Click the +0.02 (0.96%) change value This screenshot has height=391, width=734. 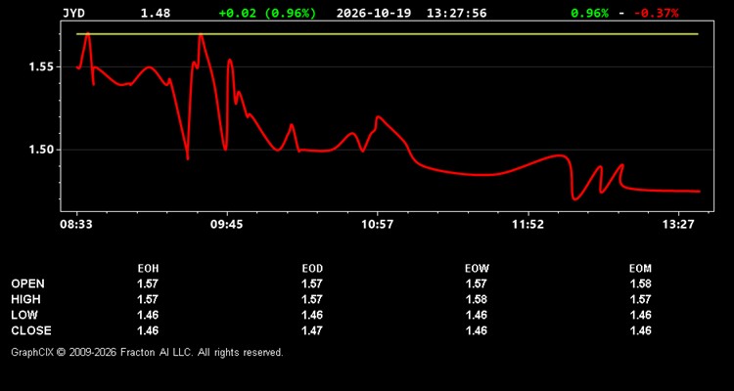tap(267, 13)
